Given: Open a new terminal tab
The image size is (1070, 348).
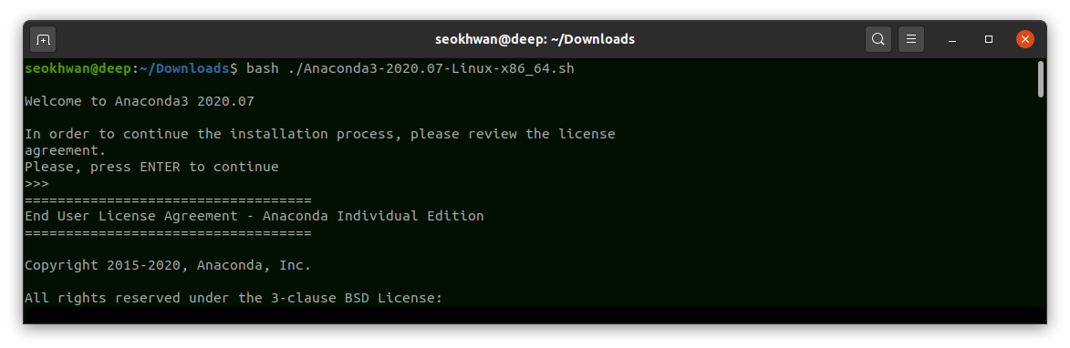Looking at the screenshot, I should tap(43, 39).
